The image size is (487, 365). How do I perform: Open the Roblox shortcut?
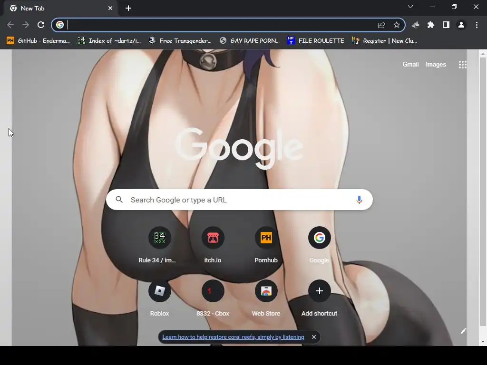pos(159,298)
